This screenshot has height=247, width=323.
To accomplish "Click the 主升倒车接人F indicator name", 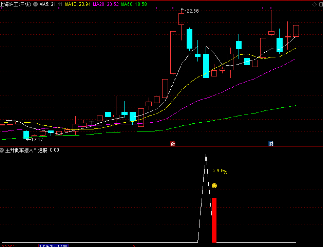I will (20, 150).
